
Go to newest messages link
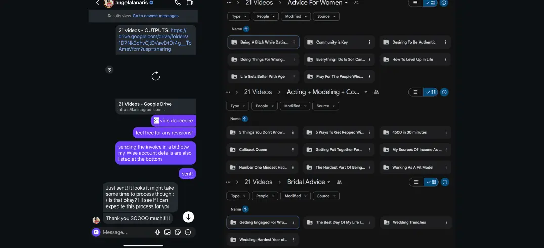(155, 16)
